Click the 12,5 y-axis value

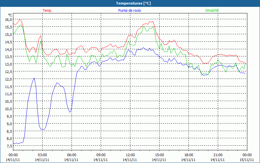pyautogui.click(x=9, y=71)
